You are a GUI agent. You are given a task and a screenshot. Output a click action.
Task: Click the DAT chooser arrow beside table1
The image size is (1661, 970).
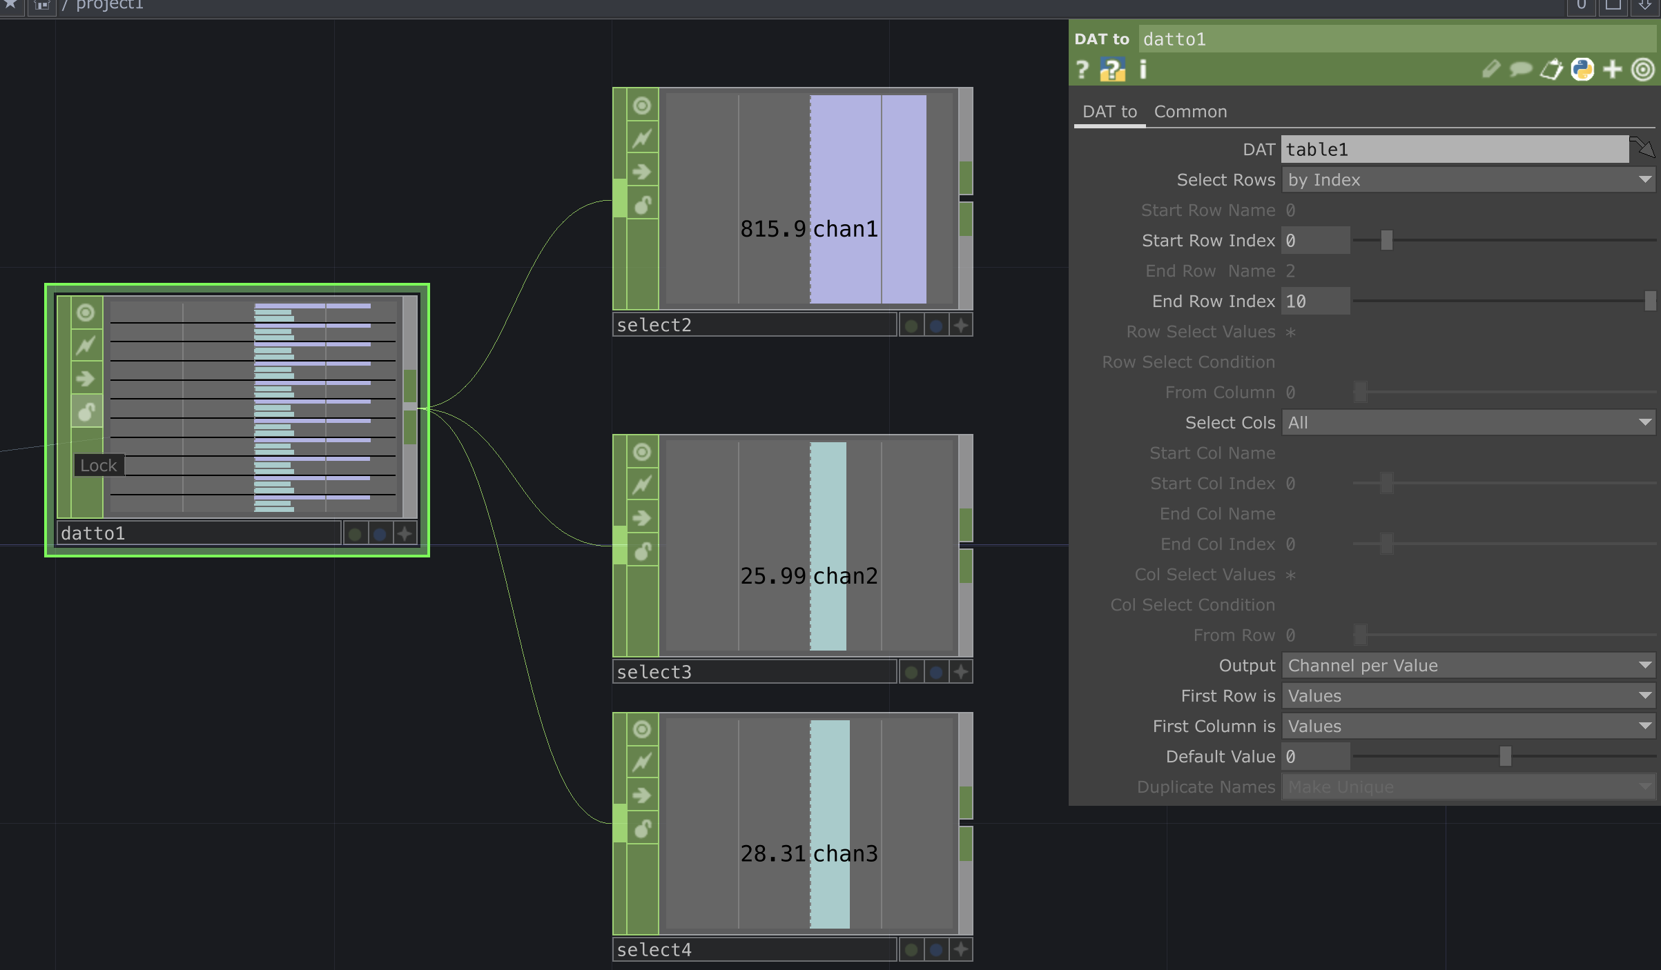1643,148
